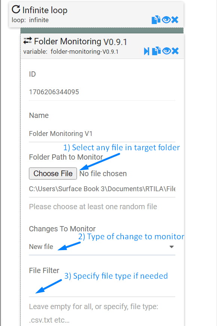Image resolution: width=217 pixels, height=326 pixels.
Task: Select the Folder Monitoring V0.9.1 header title
Action: (x=80, y=41)
